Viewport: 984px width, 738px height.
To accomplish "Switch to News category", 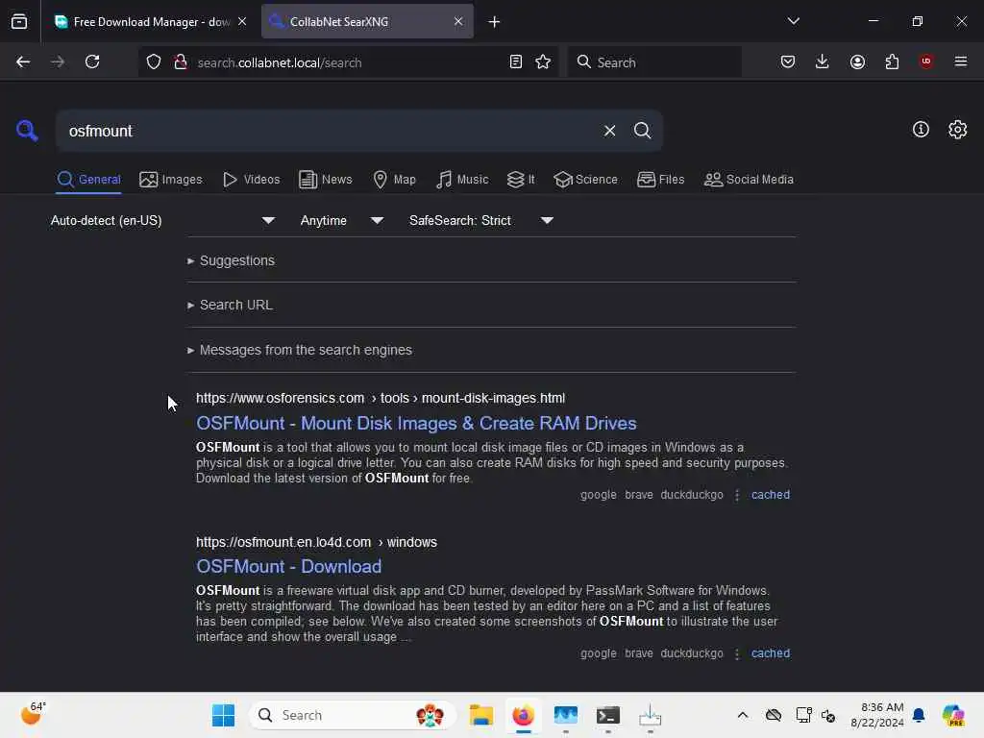I will 326,180.
